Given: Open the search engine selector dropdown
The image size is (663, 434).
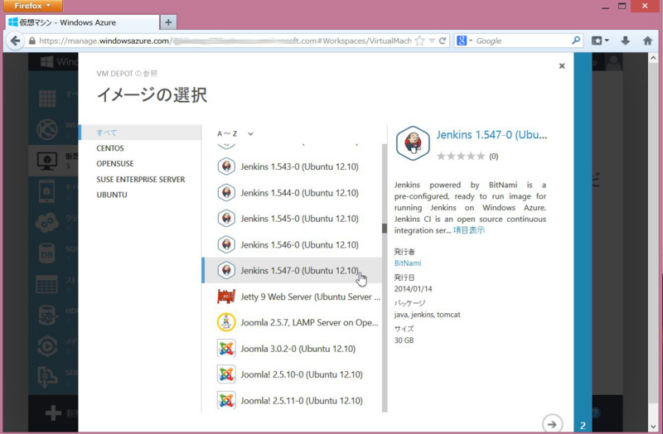Looking at the screenshot, I should click(465, 41).
